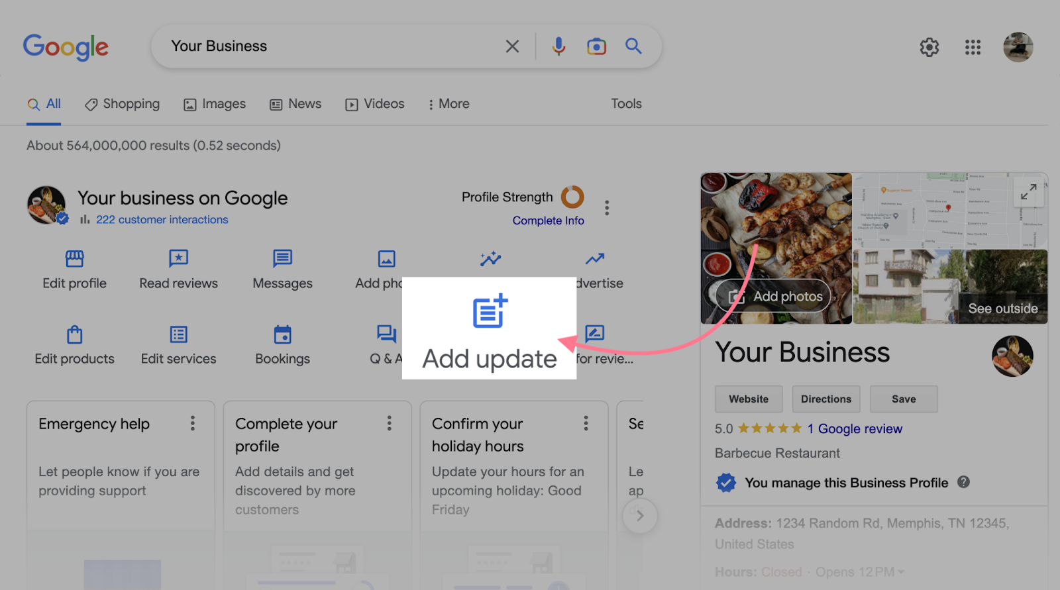Viewport: 1060px width, 590px height.
Task: Click the 'Your business on Google' heading
Action: 182,198
